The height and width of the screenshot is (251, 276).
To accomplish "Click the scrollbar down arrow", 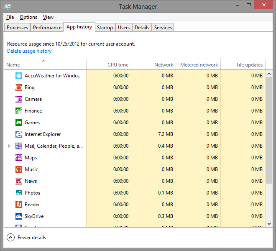I will pos(269,224).
